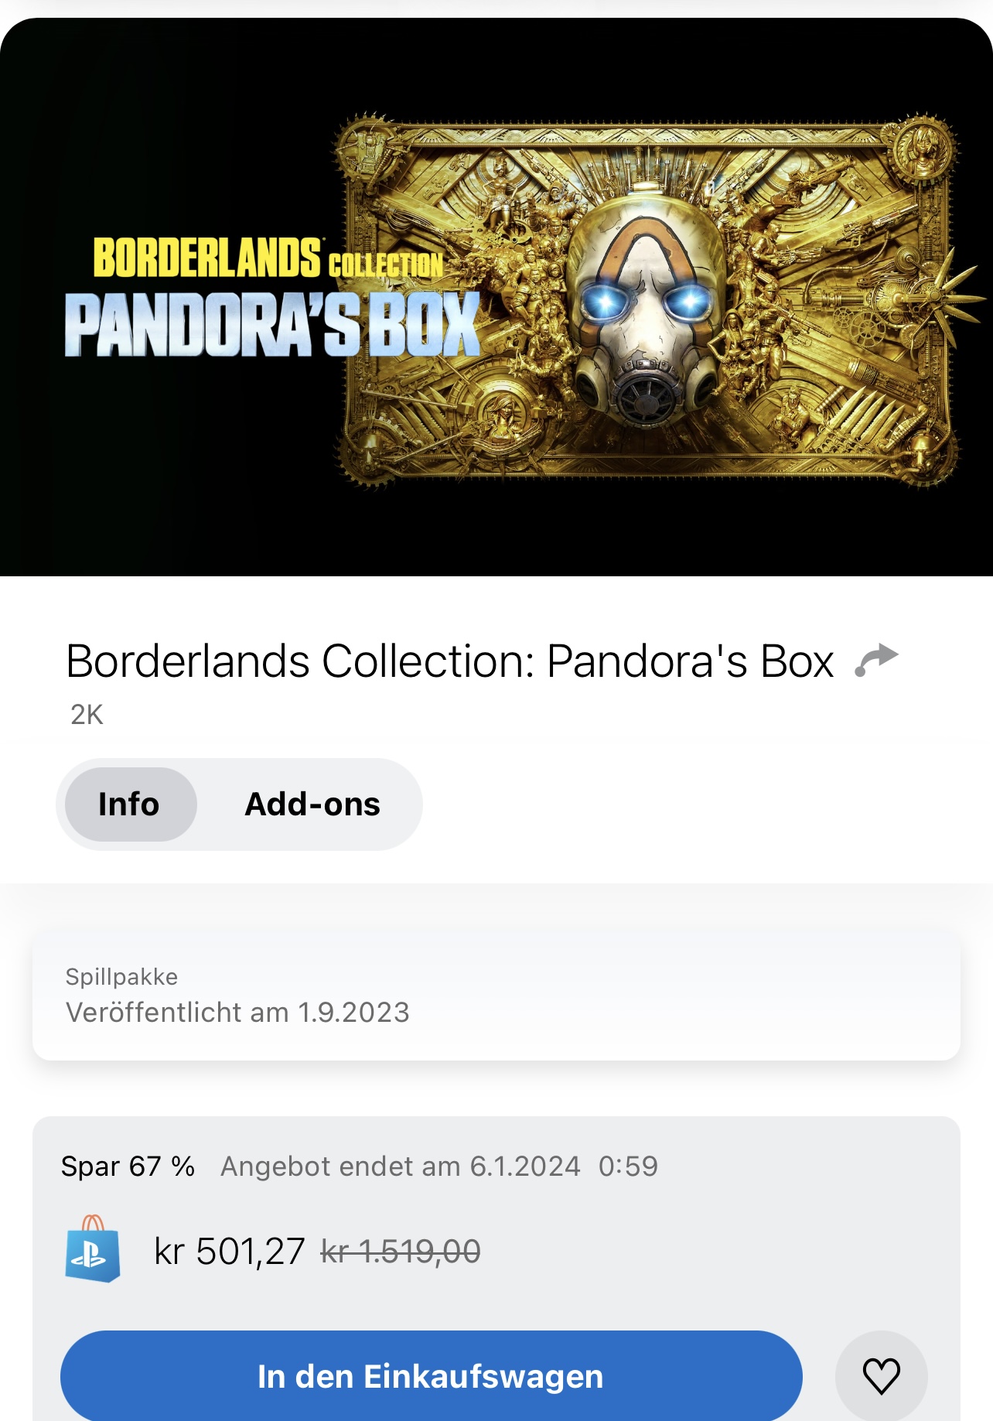This screenshot has width=993, height=1421.
Task: Tap the Pandora's Box logo text in banner
Action: (x=272, y=325)
